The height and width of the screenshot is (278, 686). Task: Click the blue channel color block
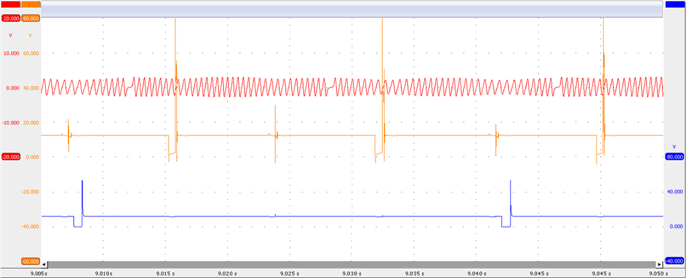point(675,4)
